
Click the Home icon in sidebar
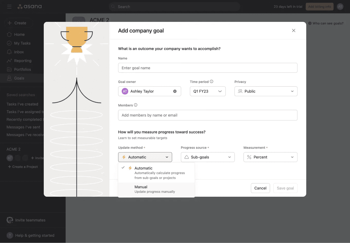point(10,34)
